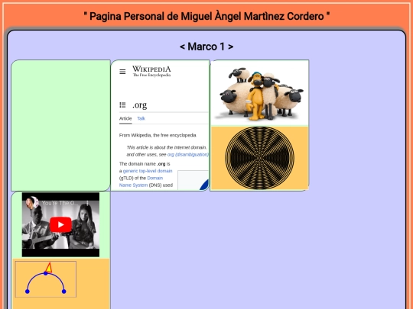This screenshot has height=309, width=413.
Task: Switch to the Article tab
Action: [x=125, y=118]
